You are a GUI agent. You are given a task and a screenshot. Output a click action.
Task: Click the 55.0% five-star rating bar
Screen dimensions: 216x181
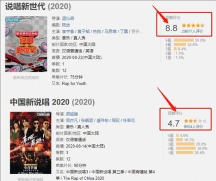point(184,40)
